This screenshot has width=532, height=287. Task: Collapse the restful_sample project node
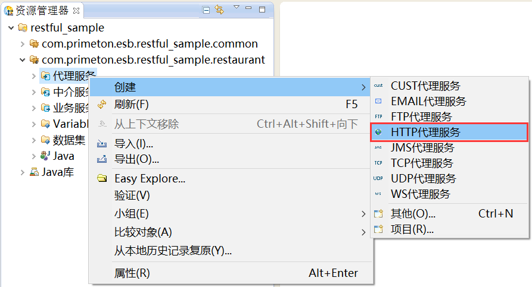(x=11, y=28)
